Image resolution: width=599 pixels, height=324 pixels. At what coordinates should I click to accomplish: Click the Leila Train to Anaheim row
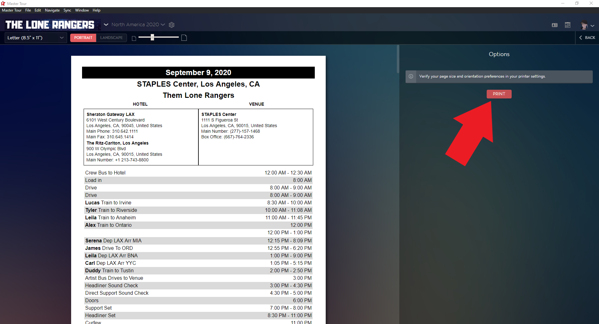tap(198, 217)
